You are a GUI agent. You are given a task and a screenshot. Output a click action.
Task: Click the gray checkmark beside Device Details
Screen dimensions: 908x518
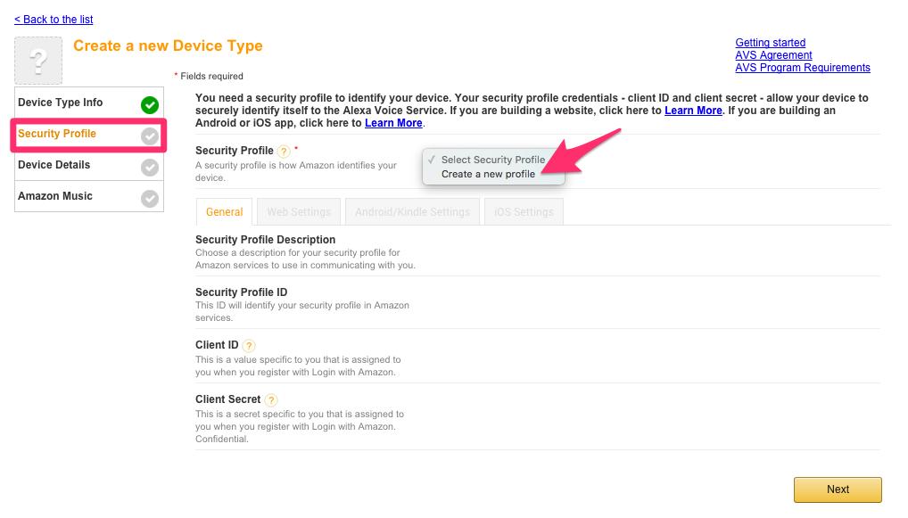click(x=150, y=168)
